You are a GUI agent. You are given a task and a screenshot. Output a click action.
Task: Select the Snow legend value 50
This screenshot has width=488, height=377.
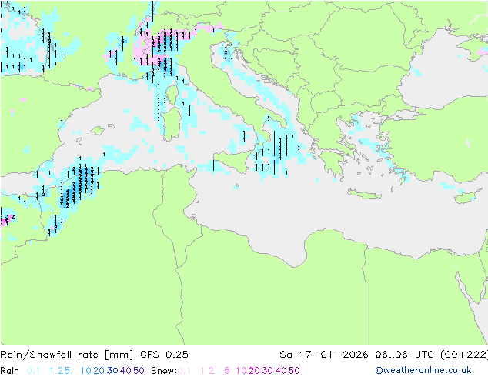[294, 371]
